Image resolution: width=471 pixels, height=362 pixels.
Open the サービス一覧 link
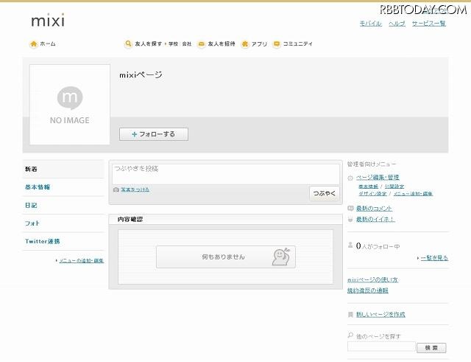tap(428, 24)
